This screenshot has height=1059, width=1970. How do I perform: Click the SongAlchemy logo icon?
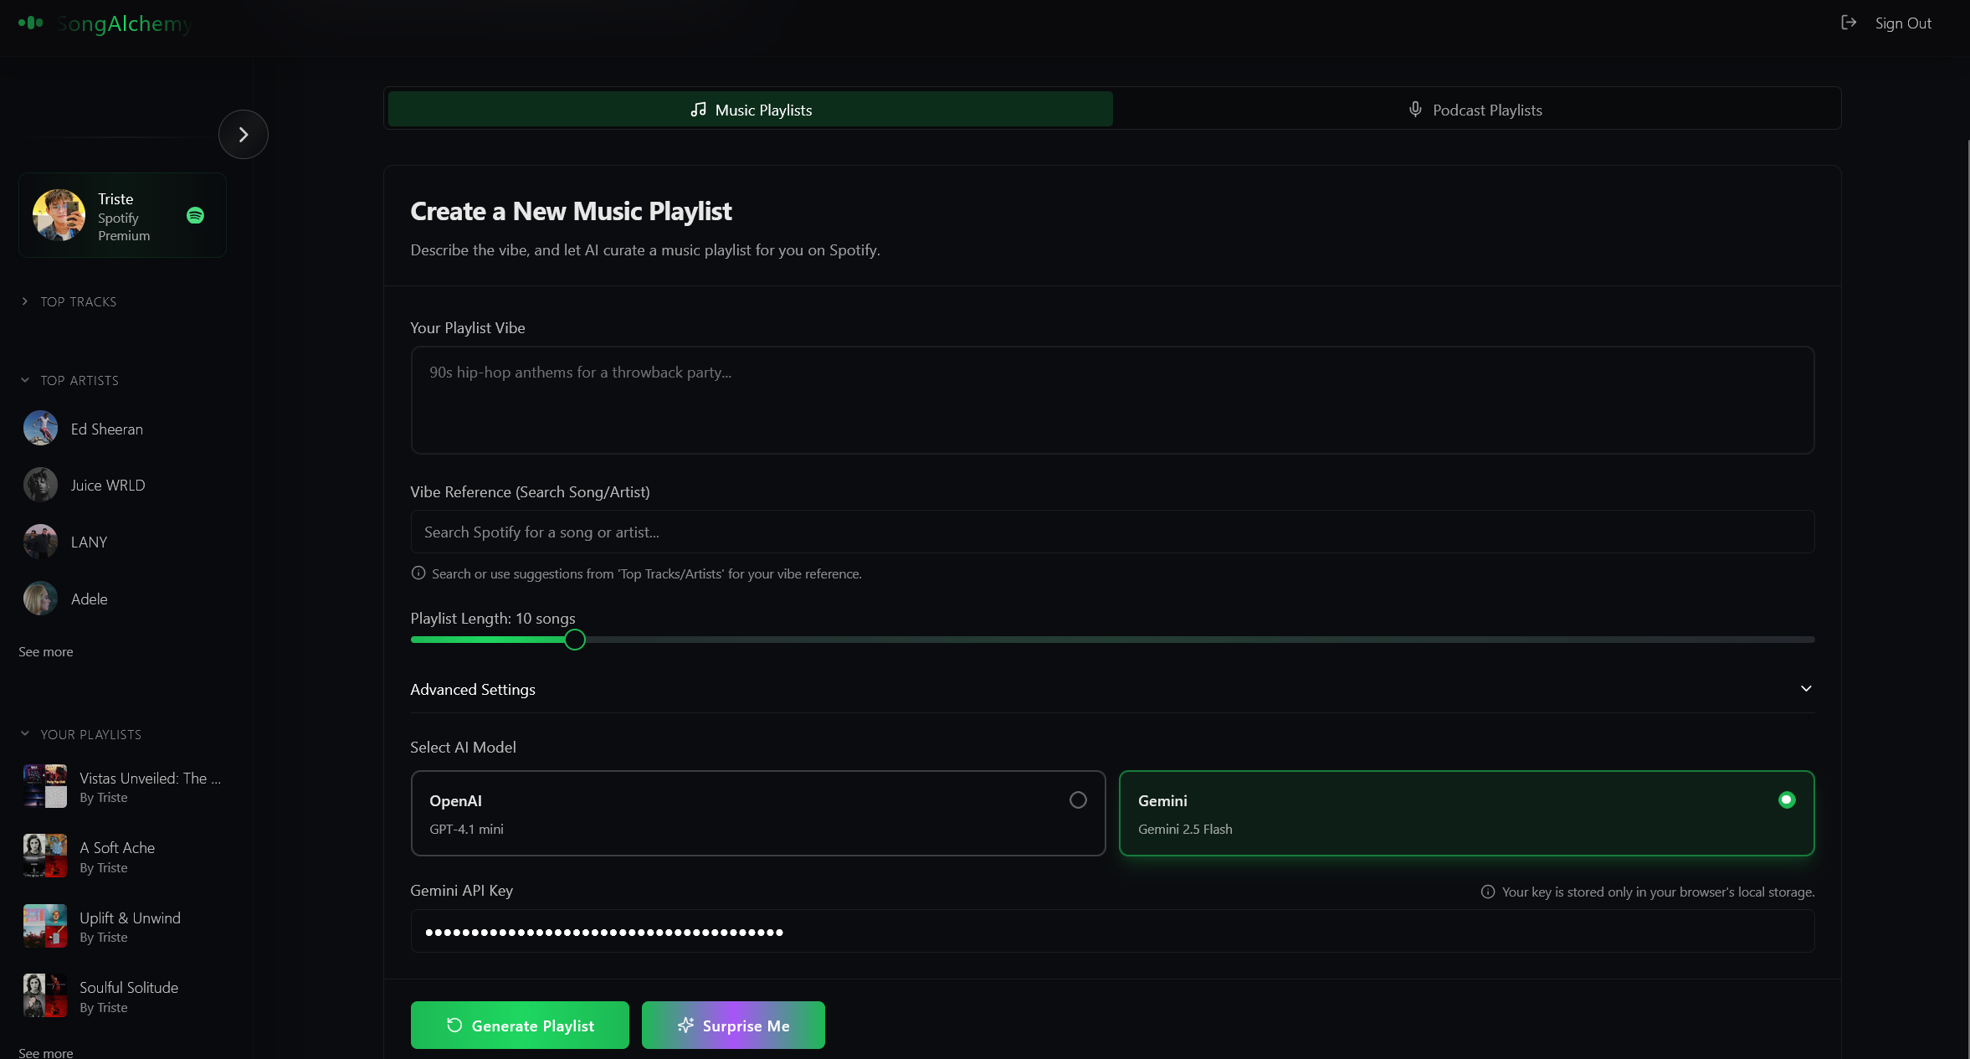tap(31, 23)
